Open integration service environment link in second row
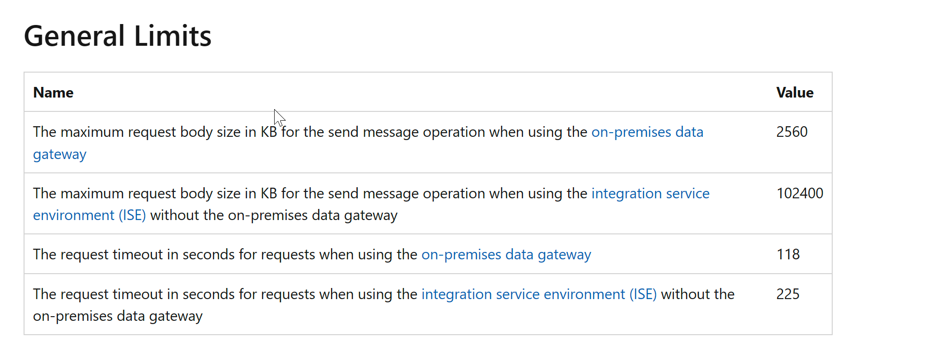Viewport: 933px width, 343px height. (x=651, y=193)
